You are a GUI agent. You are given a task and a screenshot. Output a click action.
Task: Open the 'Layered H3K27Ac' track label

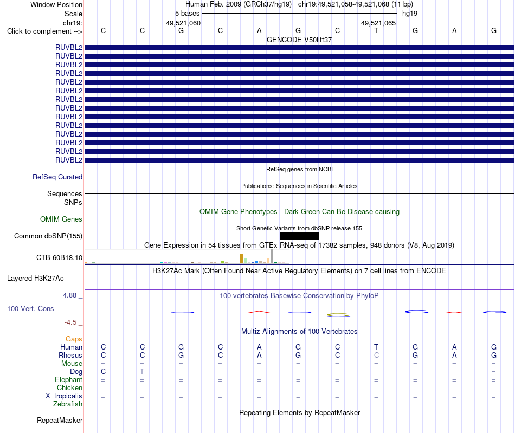click(x=35, y=279)
